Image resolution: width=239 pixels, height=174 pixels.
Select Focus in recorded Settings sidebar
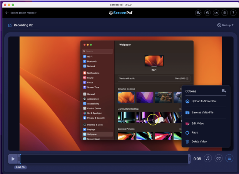coord(90,83)
